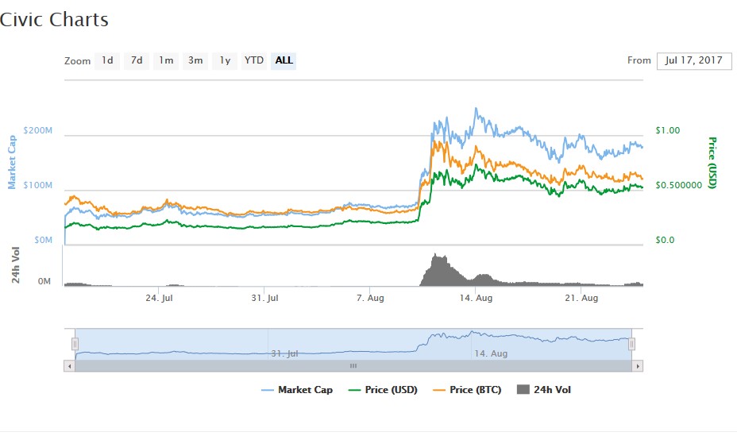Toggle Price (BTC) series in legend
Screen dimensions: 737x436
pos(467,389)
